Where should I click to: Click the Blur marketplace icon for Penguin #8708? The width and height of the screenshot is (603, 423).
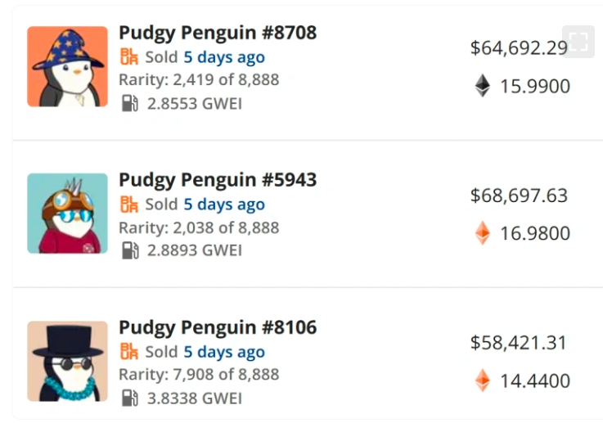point(129,56)
